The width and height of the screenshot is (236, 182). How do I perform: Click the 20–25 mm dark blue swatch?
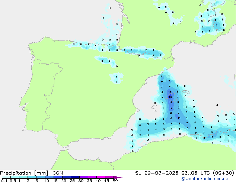[x=67, y=177]
